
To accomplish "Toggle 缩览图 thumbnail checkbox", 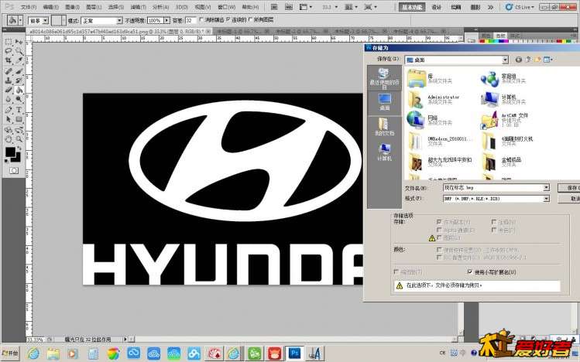I will 396,271.
